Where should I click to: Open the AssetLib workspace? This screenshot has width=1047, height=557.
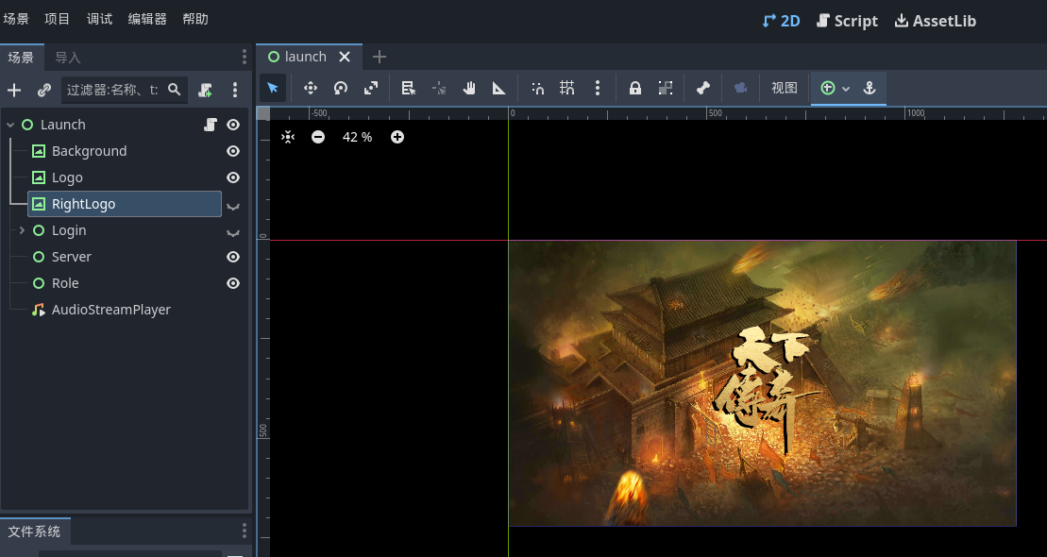[935, 21]
